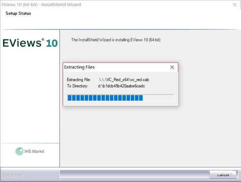241x182 pixels.
Task: Click the To Directory: label
Action: click(x=78, y=86)
